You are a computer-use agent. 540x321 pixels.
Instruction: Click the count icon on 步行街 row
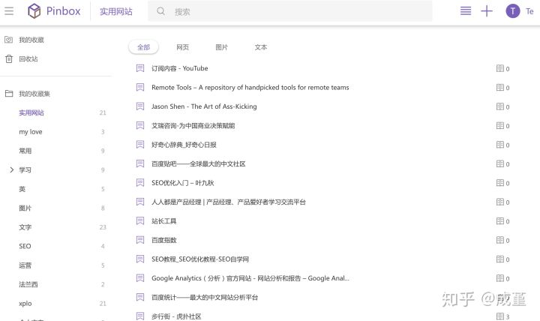click(500, 316)
